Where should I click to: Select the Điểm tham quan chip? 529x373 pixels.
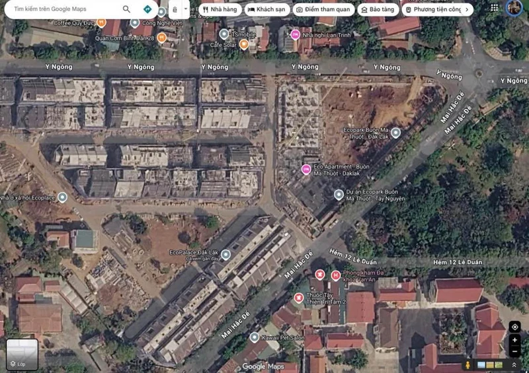[323, 9]
